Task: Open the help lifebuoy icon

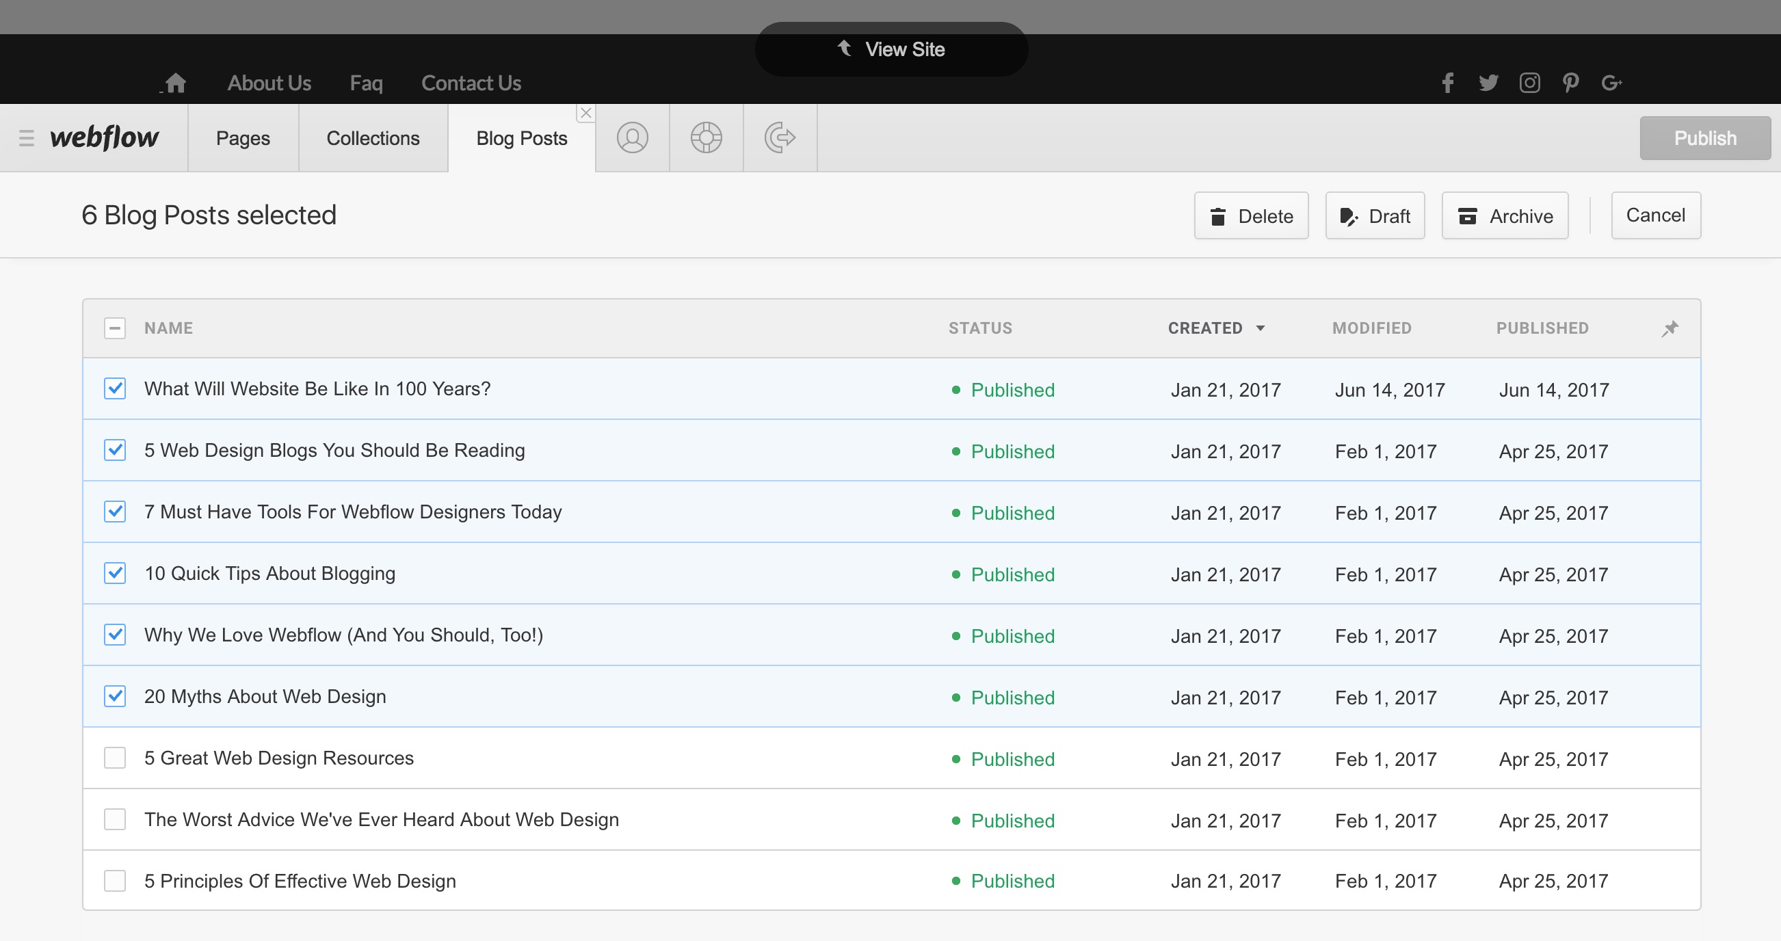Action: (x=706, y=137)
